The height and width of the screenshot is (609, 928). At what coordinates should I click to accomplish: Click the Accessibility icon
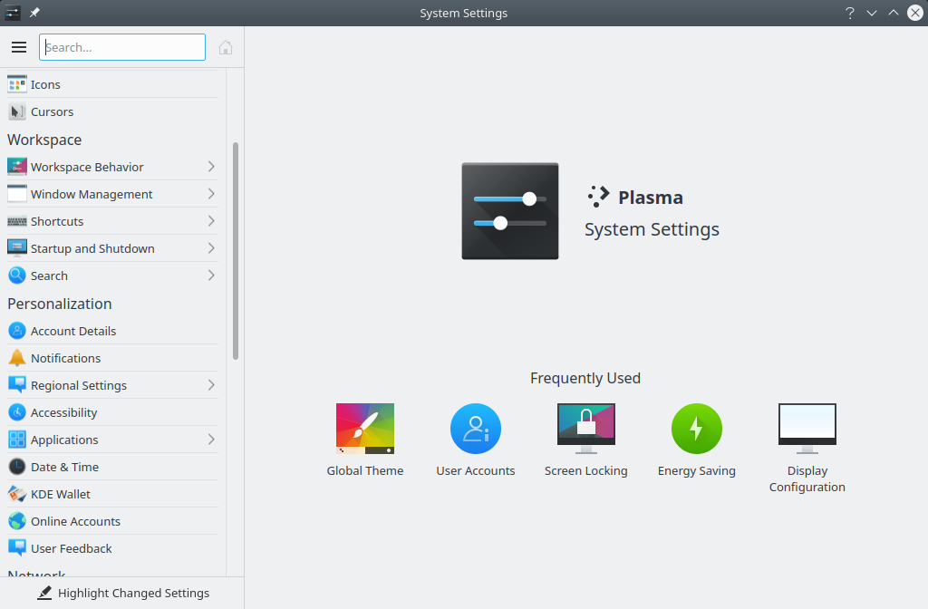pos(17,412)
